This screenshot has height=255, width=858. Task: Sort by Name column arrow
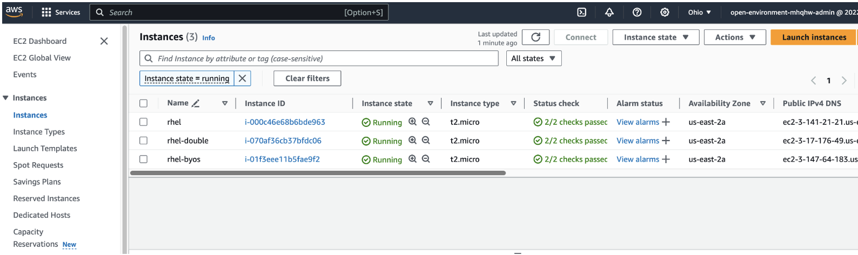click(225, 103)
